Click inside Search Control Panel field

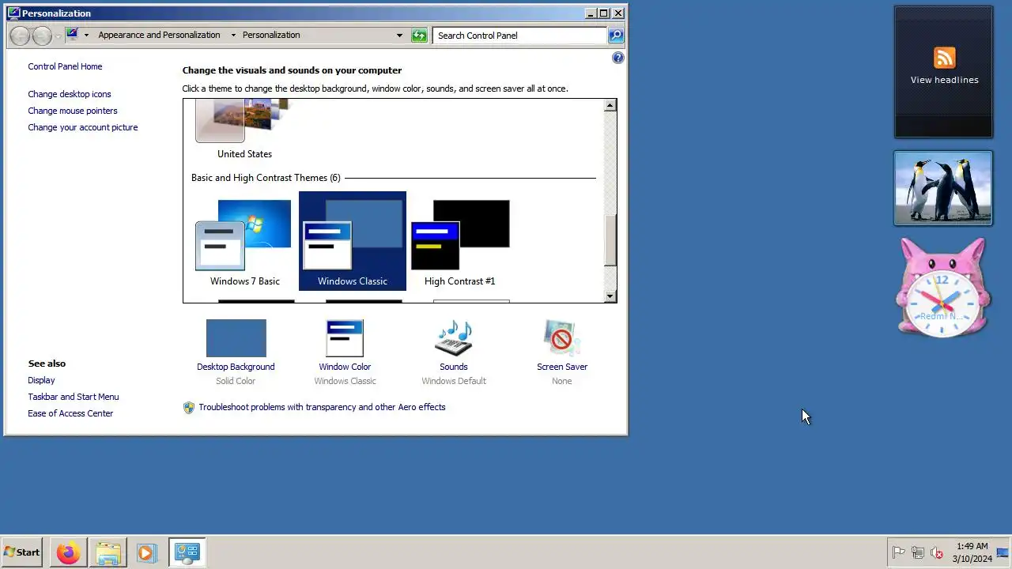519,36
